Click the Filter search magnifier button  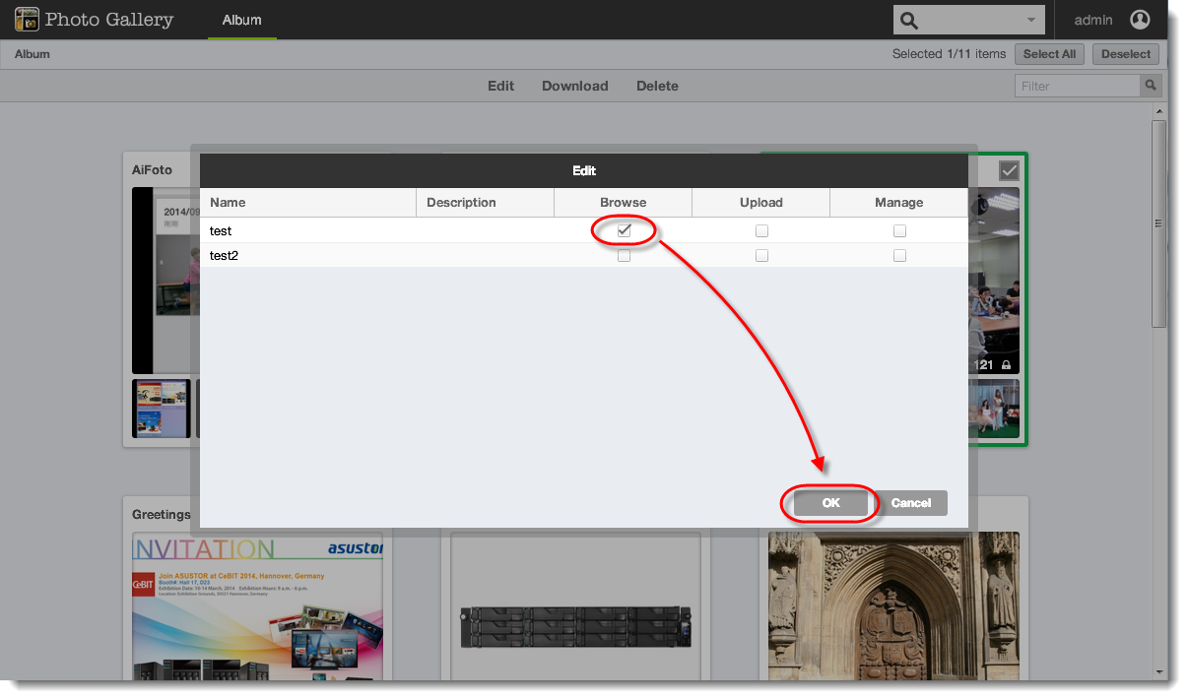(1150, 86)
